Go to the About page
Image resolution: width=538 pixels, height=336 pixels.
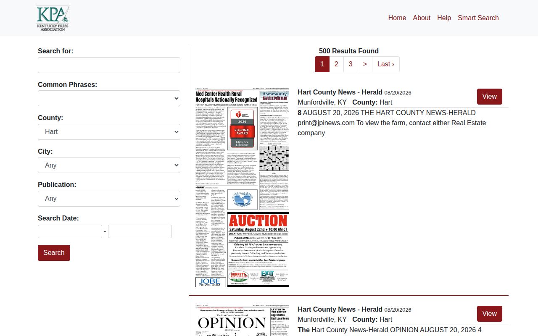coord(422,18)
